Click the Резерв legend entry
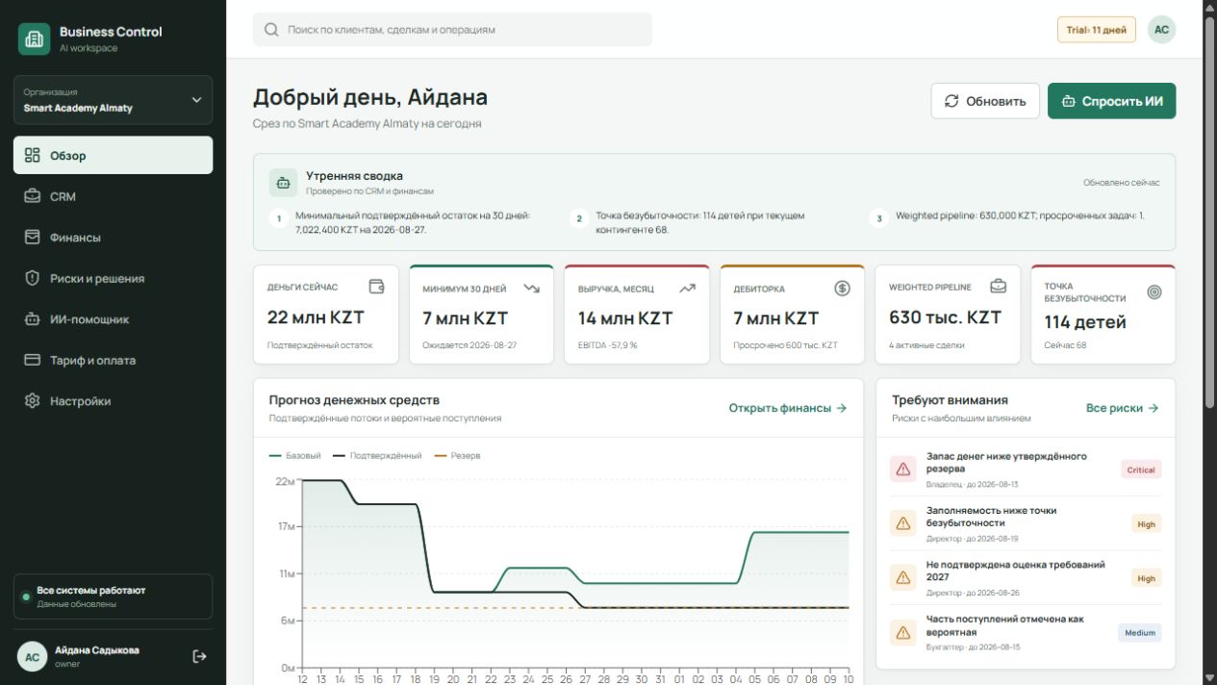The height and width of the screenshot is (685, 1217). tap(457, 455)
